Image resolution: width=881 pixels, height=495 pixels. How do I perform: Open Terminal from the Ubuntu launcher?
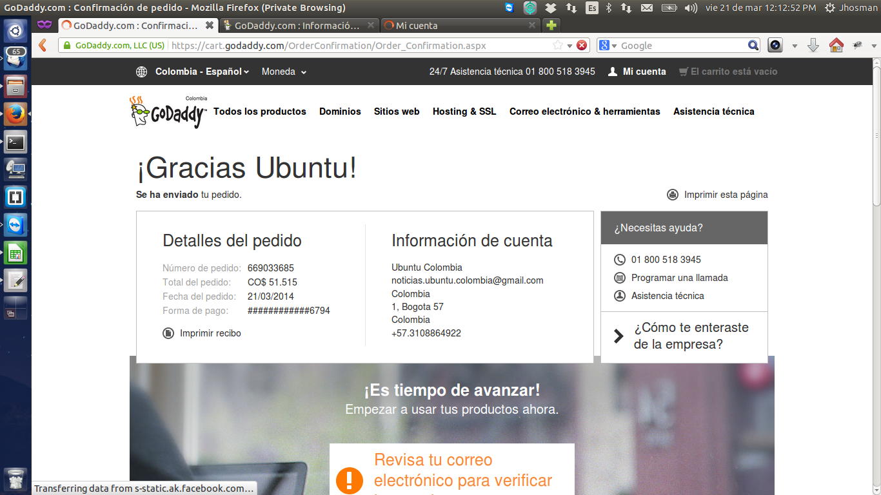coord(15,142)
